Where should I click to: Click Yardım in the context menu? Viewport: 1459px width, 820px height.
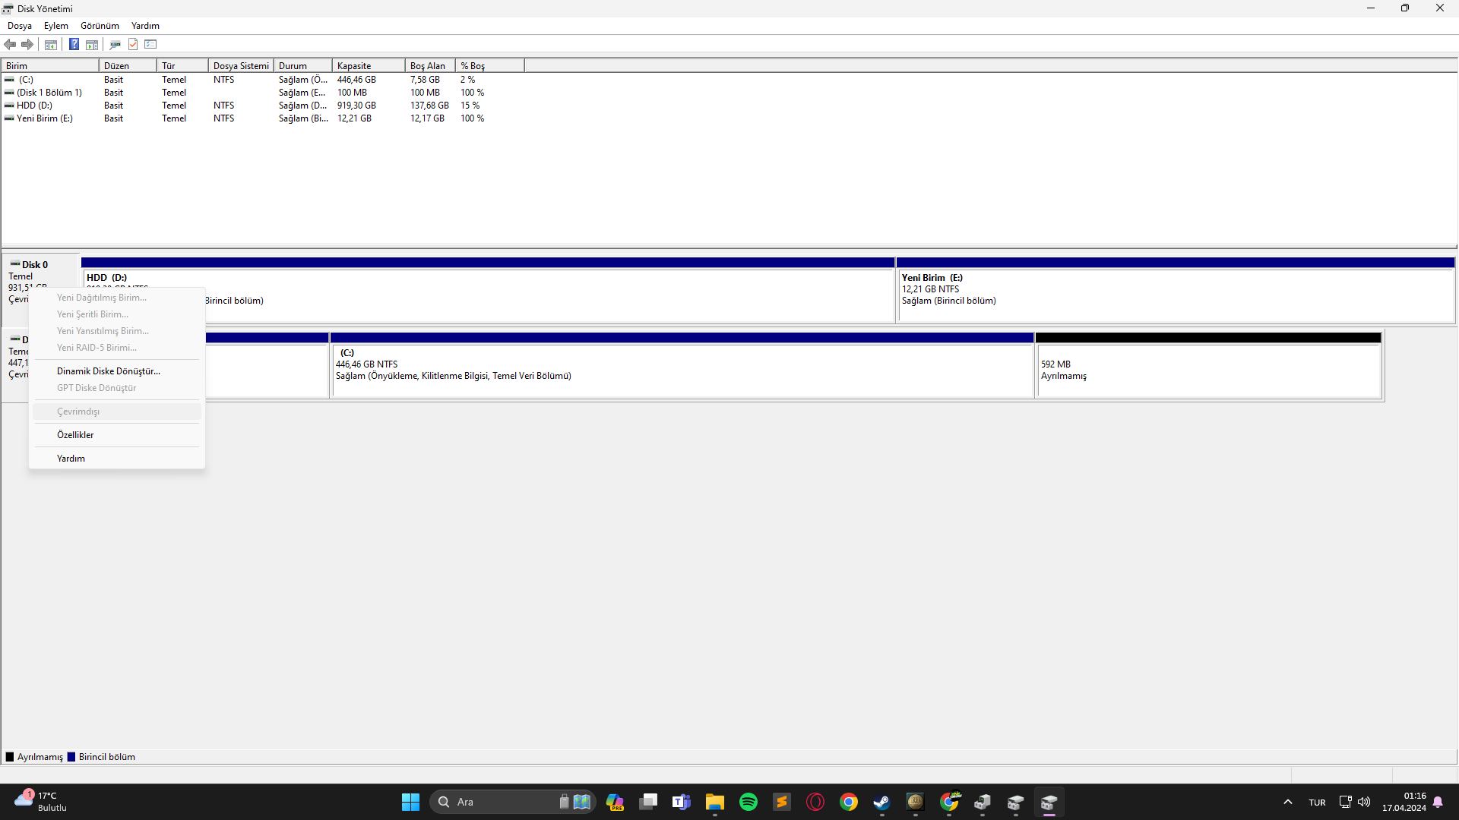[x=71, y=459]
